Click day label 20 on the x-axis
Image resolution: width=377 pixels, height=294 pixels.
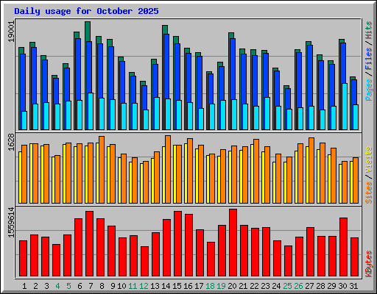pyautogui.click(x=232, y=286)
